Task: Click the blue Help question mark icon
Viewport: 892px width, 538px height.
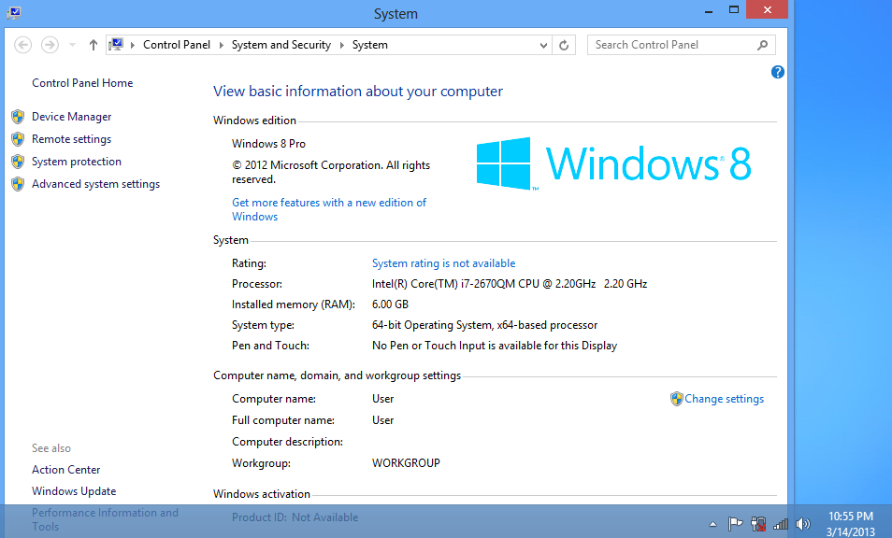Action: (x=778, y=72)
